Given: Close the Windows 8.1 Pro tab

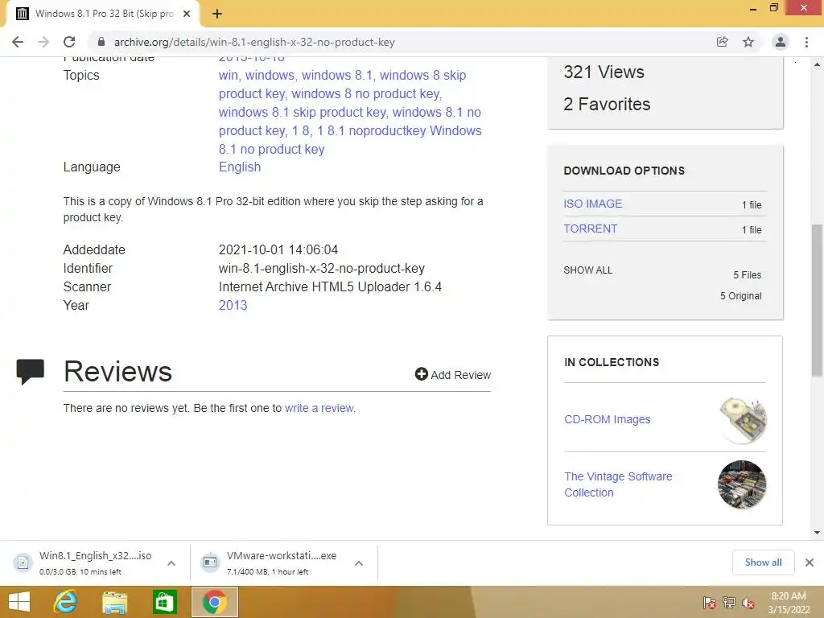Looking at the screenshot, I should coord(187,14).
